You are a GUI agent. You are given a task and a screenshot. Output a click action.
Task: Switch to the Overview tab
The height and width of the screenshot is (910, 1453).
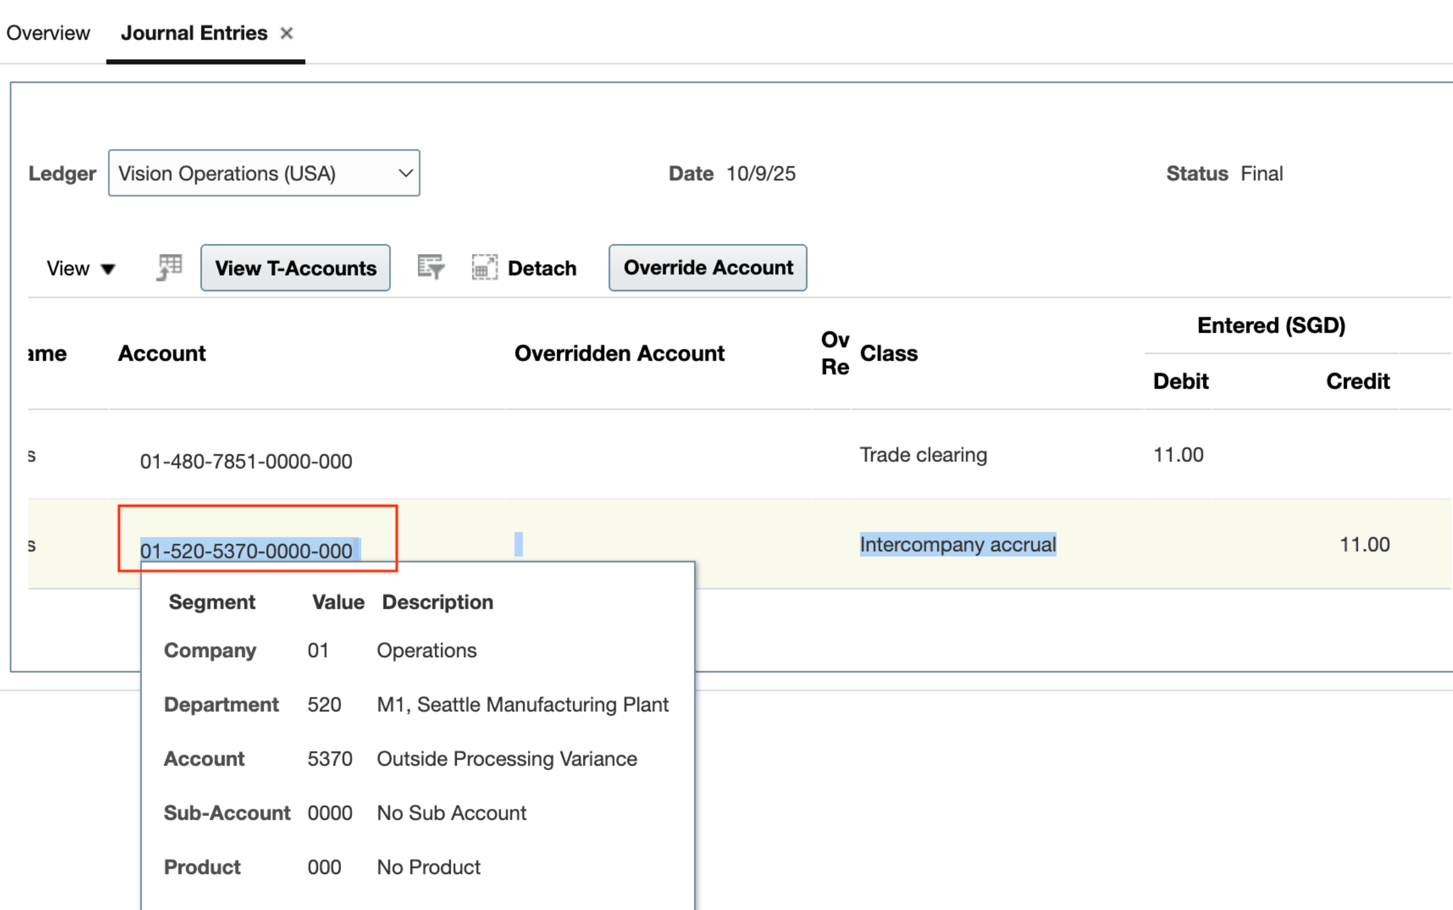47,33
